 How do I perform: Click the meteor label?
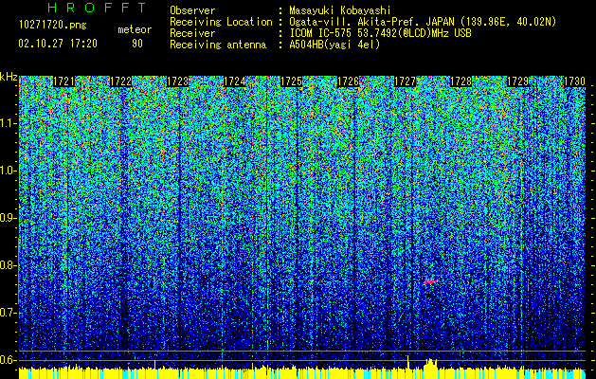pos(135,29)
